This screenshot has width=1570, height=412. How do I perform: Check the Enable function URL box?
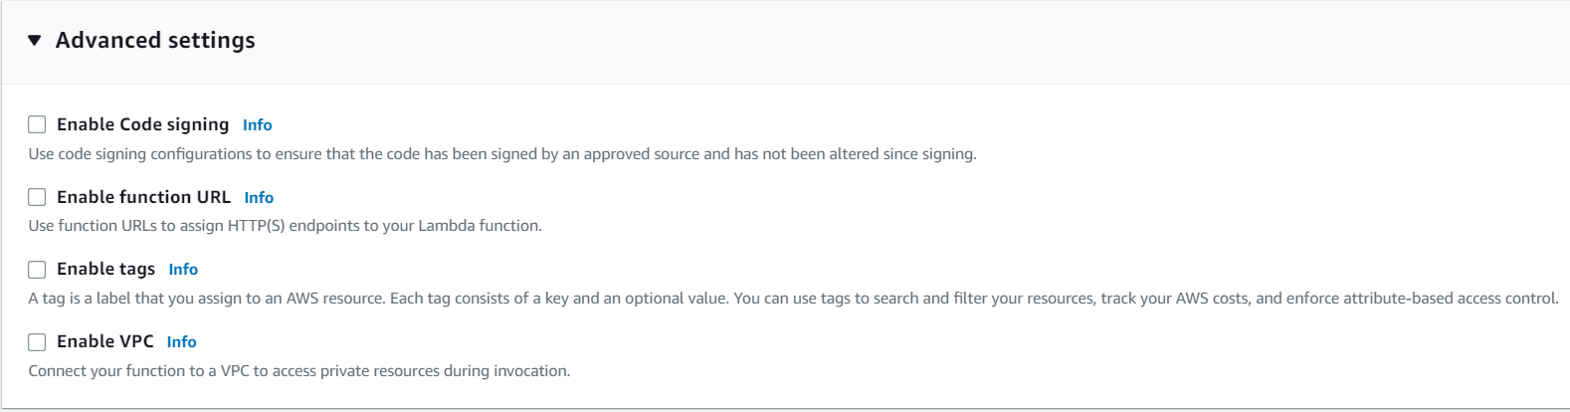click(37, 197)
